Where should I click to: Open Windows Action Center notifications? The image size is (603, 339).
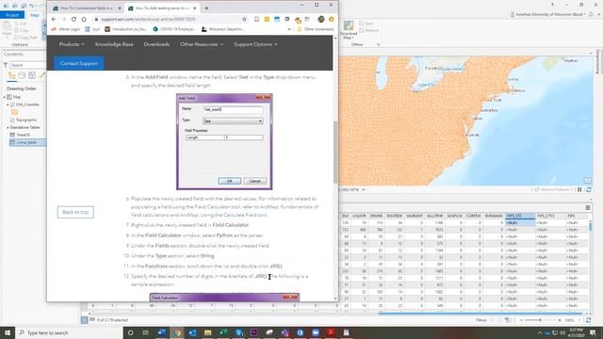[593, 332]
